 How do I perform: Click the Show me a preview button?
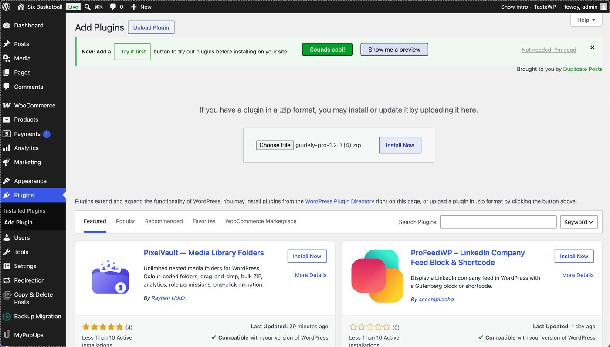click(394, 50)
